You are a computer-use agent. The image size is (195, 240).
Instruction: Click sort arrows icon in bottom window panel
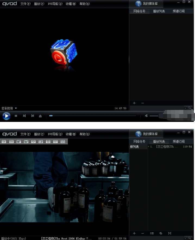click(161, 233)
